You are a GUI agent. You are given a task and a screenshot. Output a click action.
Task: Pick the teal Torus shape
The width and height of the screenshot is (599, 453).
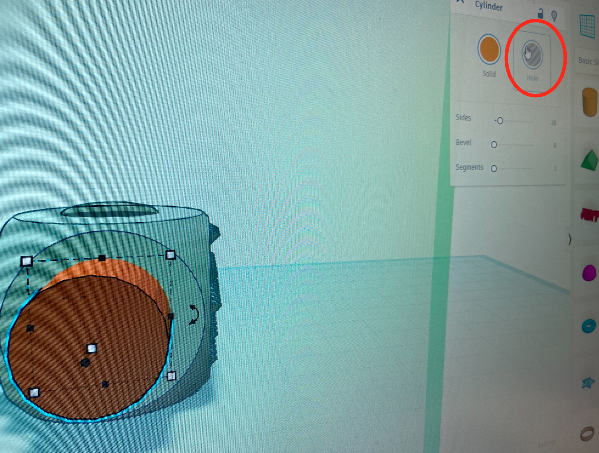[x=589, y=326]
